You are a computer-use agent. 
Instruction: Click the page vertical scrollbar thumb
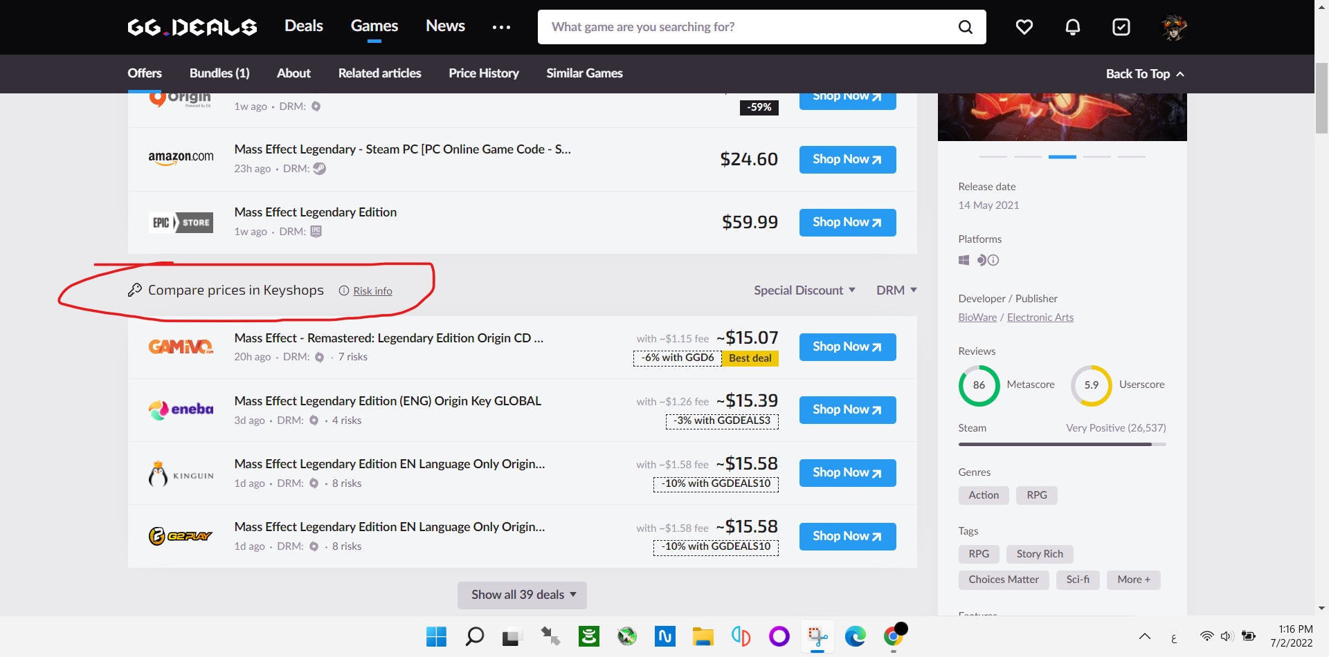1321,98
